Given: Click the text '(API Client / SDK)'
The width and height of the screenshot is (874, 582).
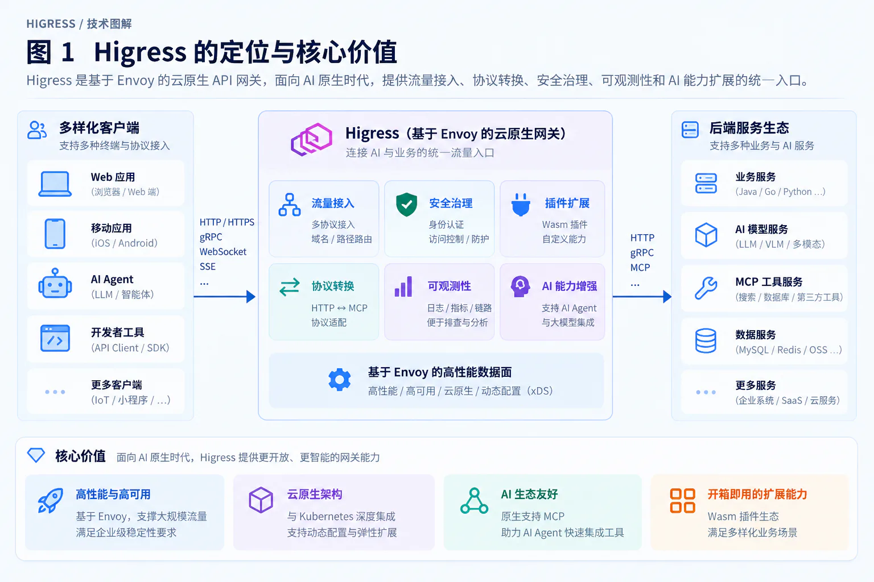Looking at the screenshot, I should 130,348.
